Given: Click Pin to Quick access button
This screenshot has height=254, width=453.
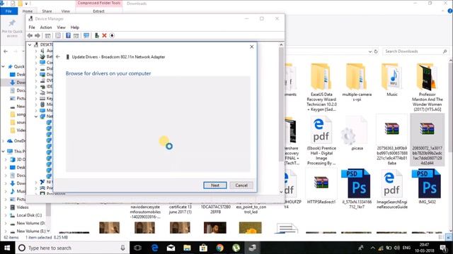Looking at the screenshot, I should coord(12,28).
